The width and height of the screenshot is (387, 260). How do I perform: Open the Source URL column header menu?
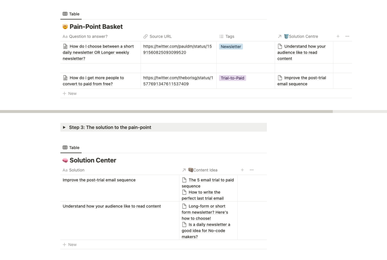(x=160, y=37)
